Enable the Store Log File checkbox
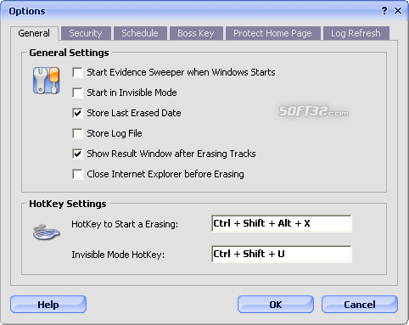Screen dimensions: 409x325 (77, 133)
